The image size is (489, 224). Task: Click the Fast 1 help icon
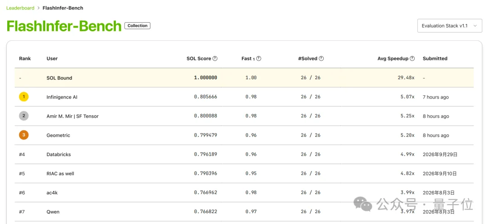(259, 58)
